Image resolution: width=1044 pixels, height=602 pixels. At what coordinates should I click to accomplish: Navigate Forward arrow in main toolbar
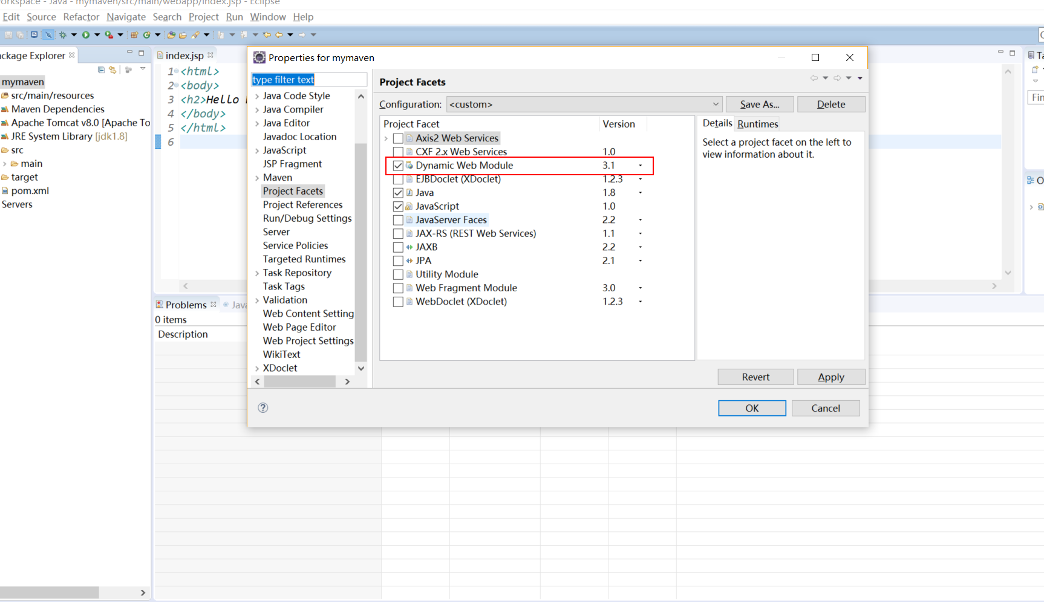pyautogui.click(x=302, y=34)
